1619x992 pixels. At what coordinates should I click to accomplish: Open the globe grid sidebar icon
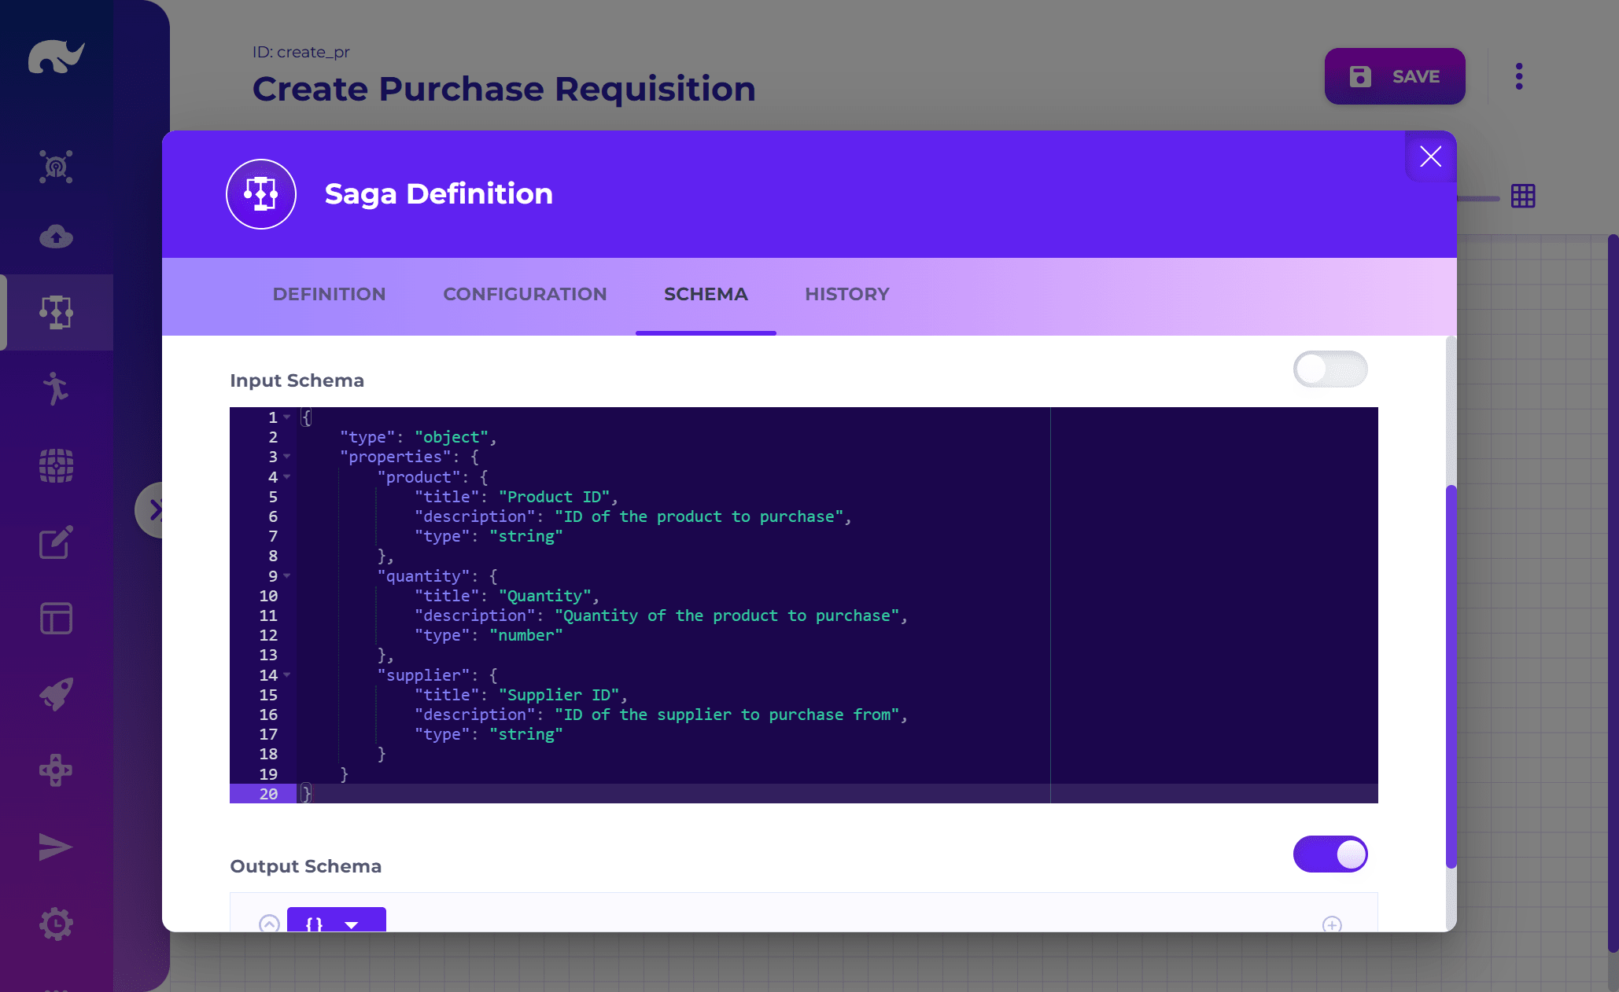56,465
